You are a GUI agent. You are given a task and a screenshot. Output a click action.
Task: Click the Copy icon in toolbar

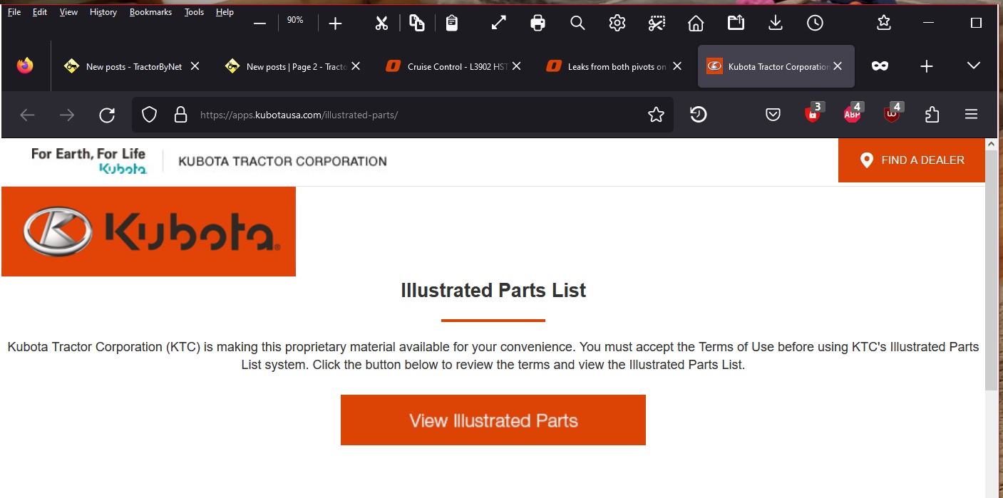(417, 24)
